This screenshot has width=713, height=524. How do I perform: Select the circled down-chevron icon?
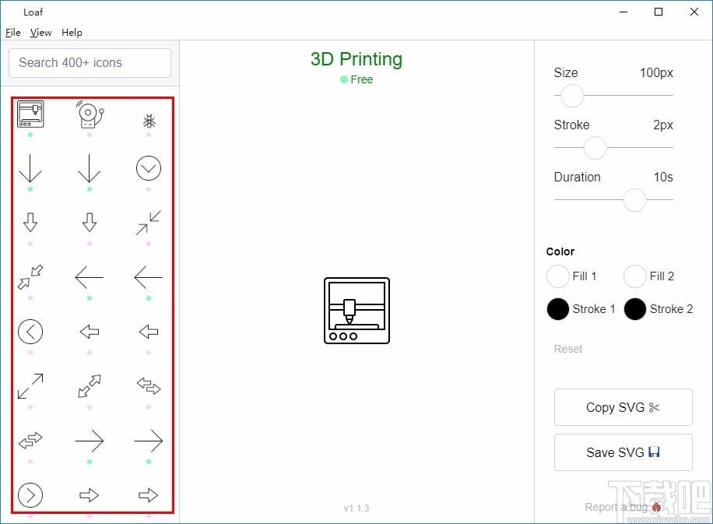(x=149, y=168)
